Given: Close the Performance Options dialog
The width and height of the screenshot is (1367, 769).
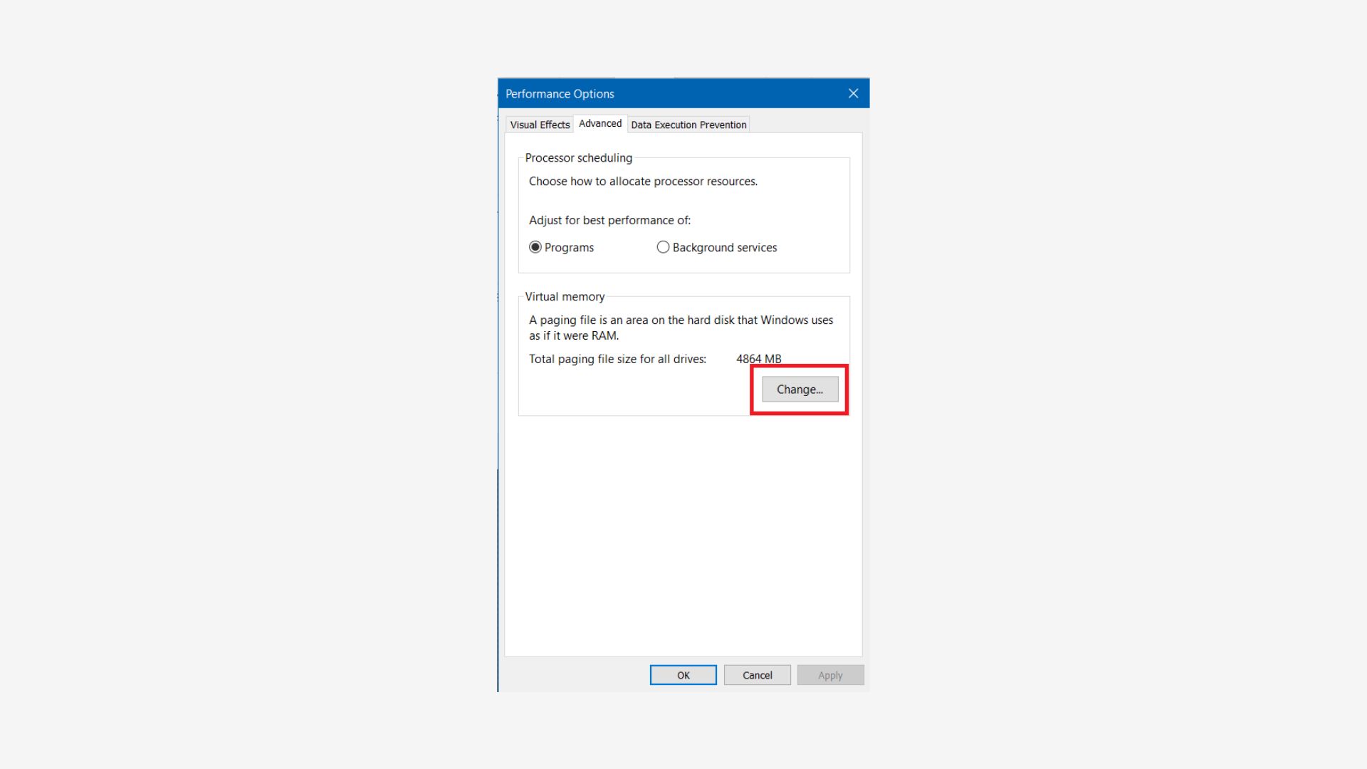Looking at the screenshot, I should [853, 93].
